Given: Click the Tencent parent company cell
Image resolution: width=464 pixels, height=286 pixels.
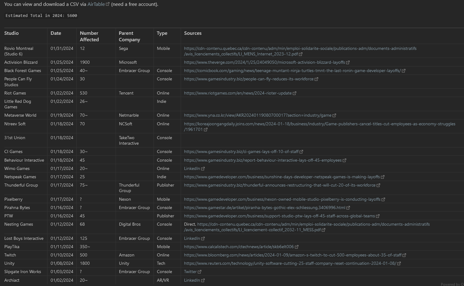Looking at the screenshot, I should point(126,93).
